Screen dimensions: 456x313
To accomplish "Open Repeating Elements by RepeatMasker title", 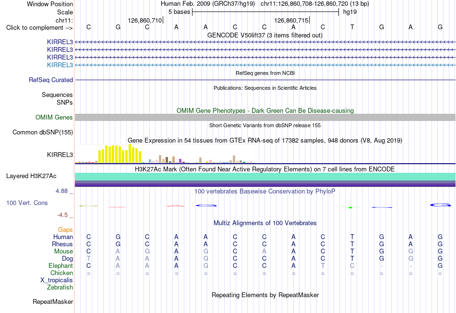I will tap(265, 295).
